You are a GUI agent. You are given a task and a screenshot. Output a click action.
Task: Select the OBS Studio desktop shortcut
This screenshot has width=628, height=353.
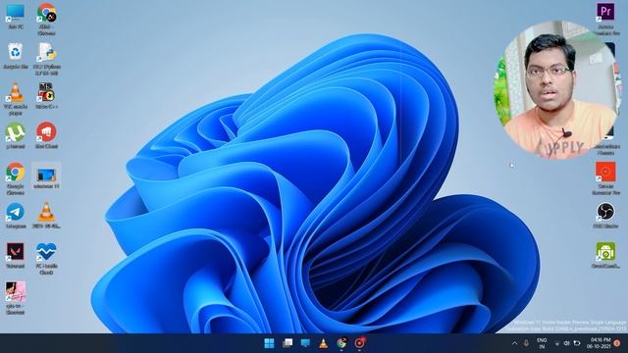coord(605,216)
